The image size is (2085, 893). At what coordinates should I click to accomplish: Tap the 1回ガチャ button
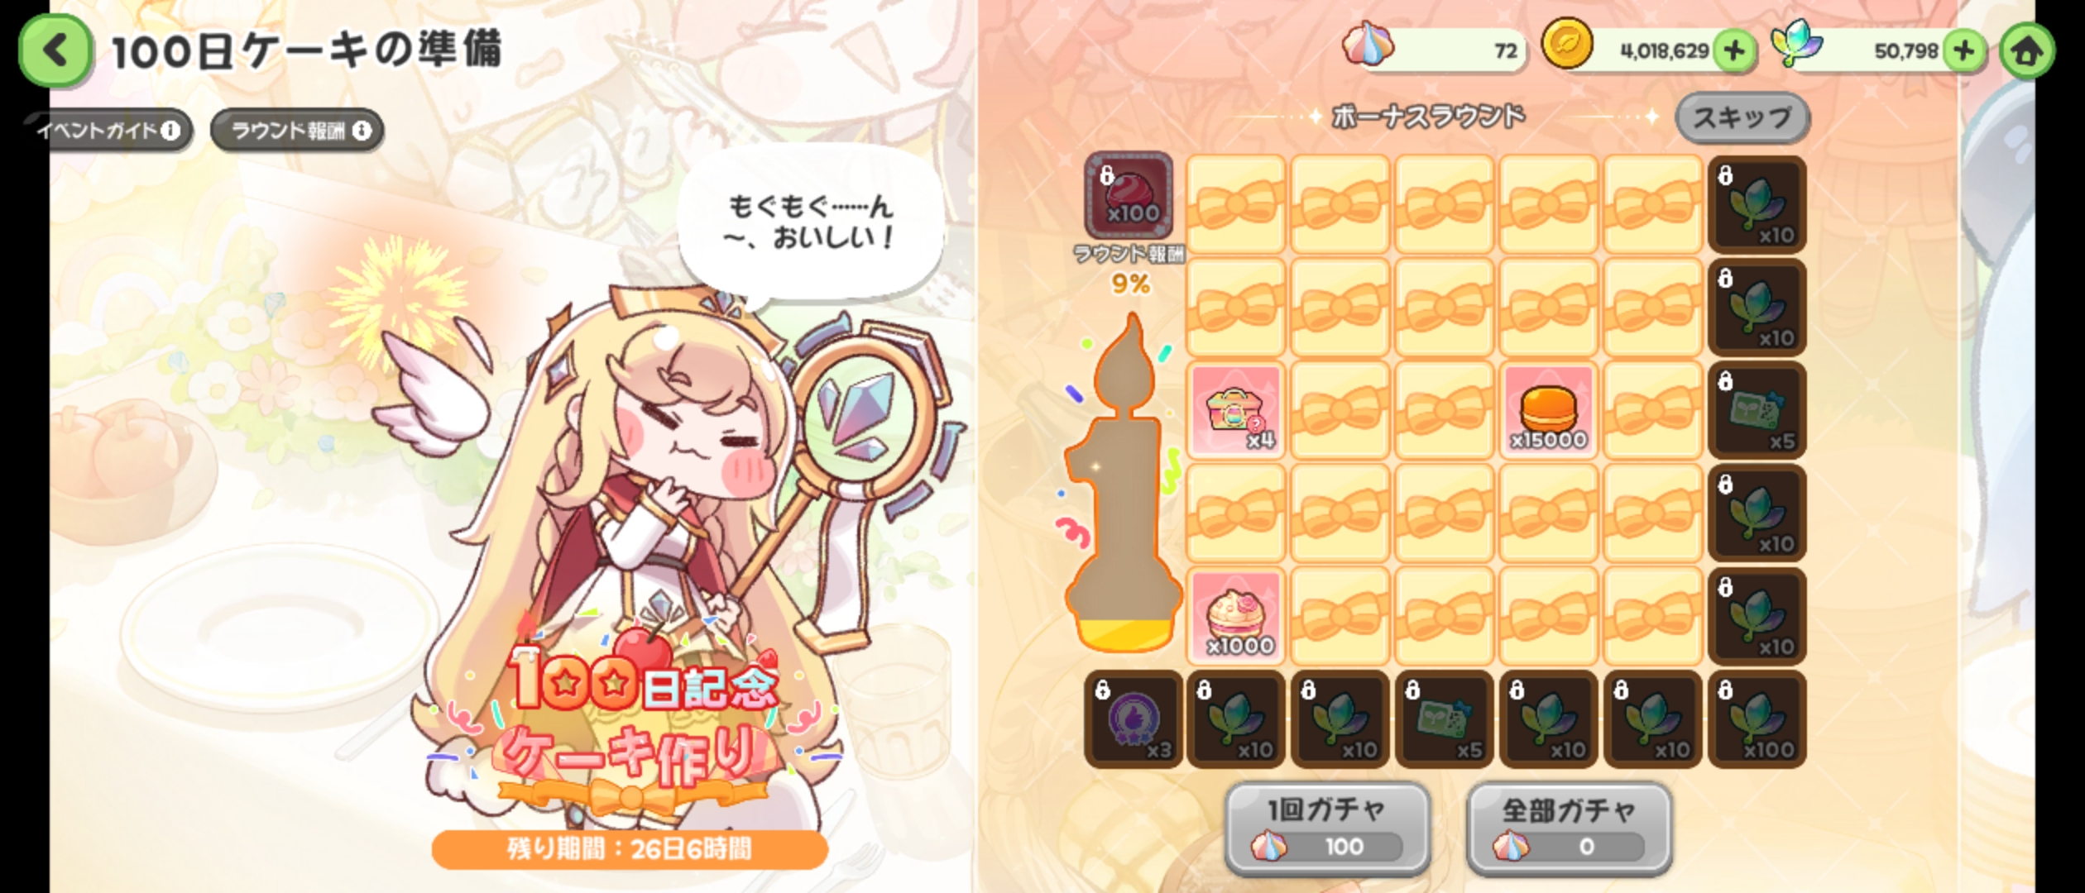click(1327, 829)
